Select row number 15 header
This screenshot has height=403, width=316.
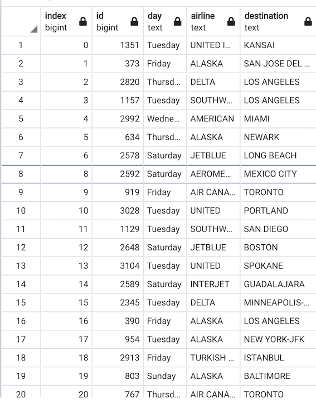pos(21,302)
